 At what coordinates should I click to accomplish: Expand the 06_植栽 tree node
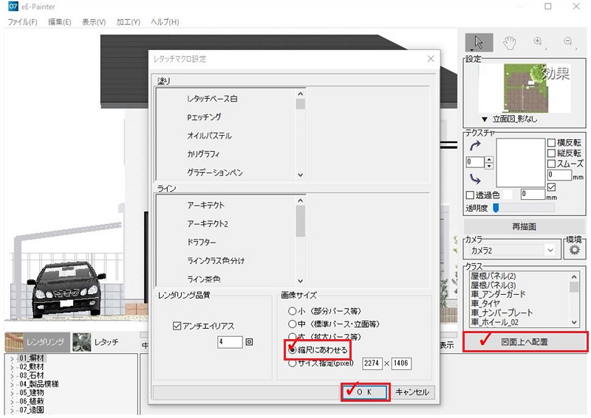click(12, 403)
